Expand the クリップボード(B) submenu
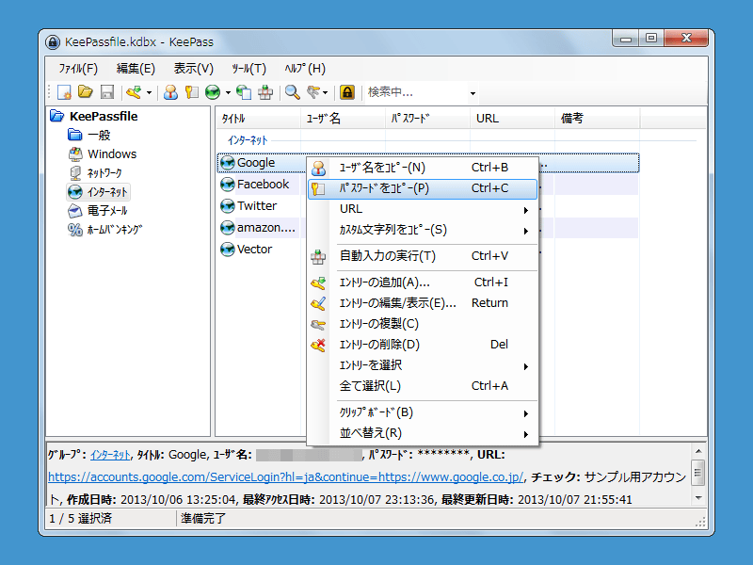 point(422,412)
